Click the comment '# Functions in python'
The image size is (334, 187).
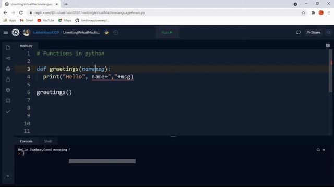(x=70, y=54)
